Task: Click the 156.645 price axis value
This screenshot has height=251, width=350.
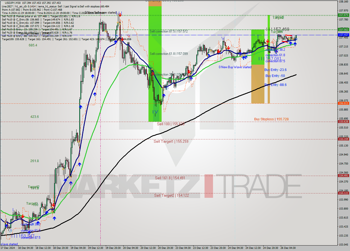Action: [343, 73]
